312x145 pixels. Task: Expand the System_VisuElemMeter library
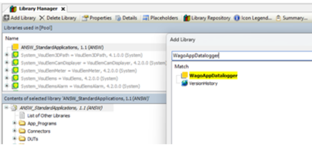coord(7,70)
